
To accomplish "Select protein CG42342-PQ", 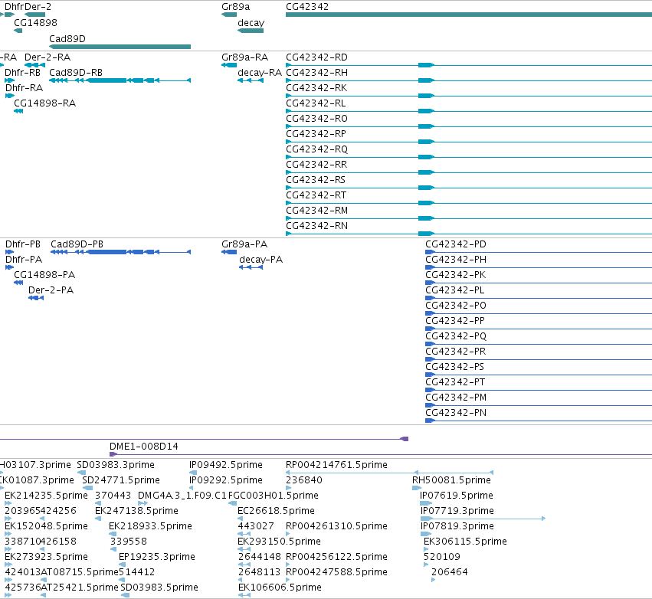I will [456, 336].
